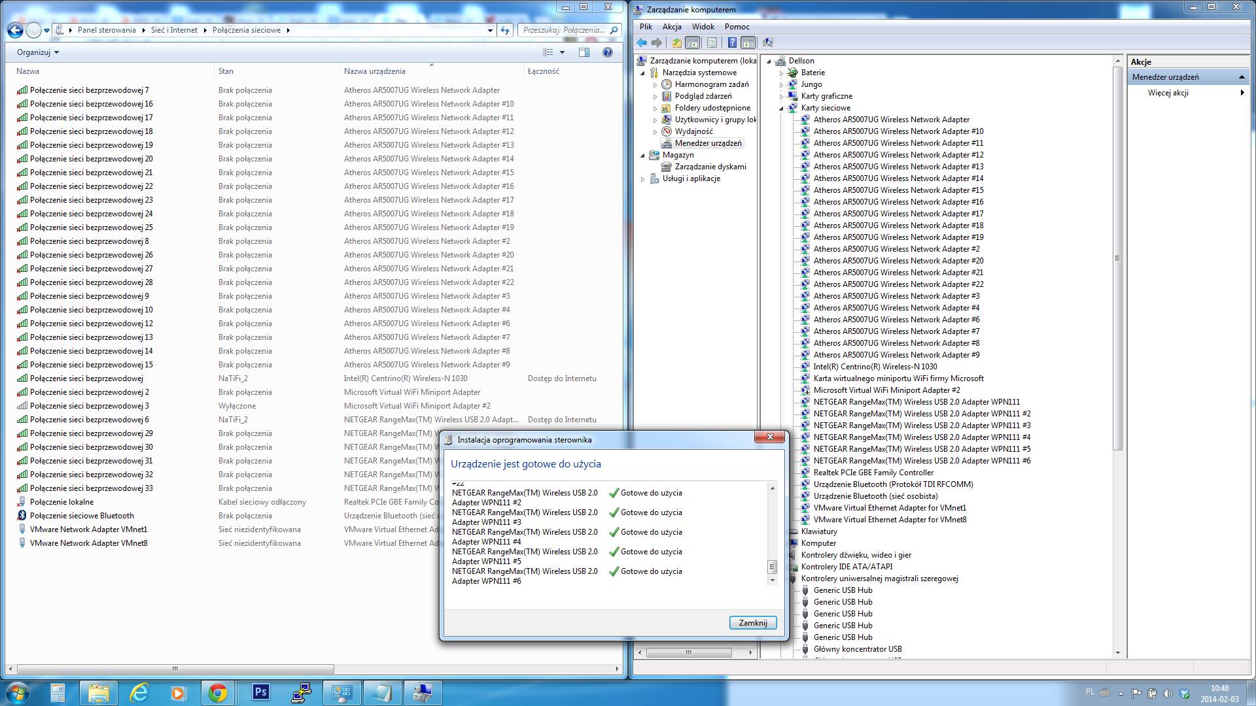Open Photoshop from the taskbar
Image resolution: width=1256 pixels, height=706 pixels.
click(x=260, y=692)
